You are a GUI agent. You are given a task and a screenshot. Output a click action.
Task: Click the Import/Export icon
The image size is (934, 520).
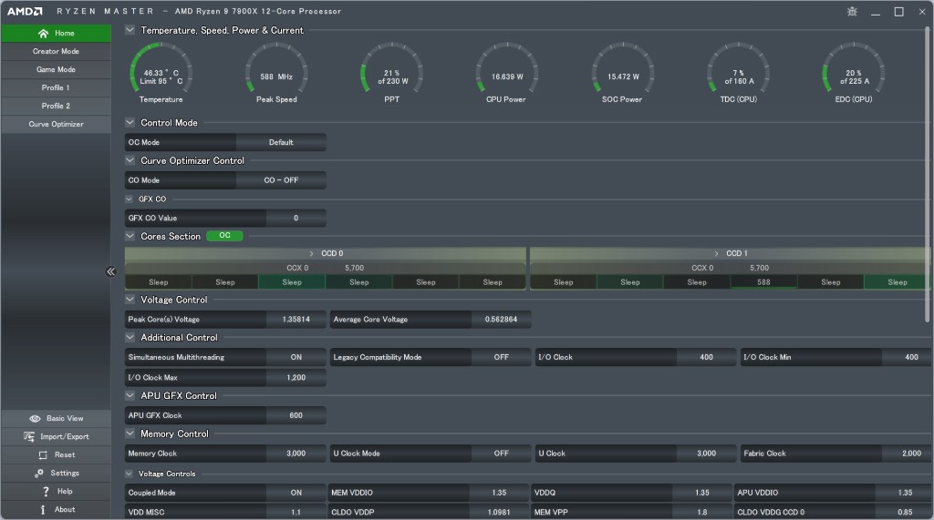(30, 437)
